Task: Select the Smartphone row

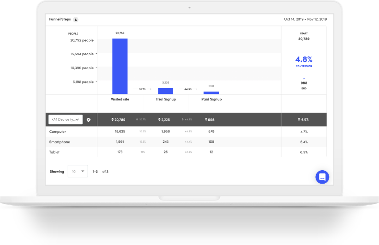Action: (59, 142)
